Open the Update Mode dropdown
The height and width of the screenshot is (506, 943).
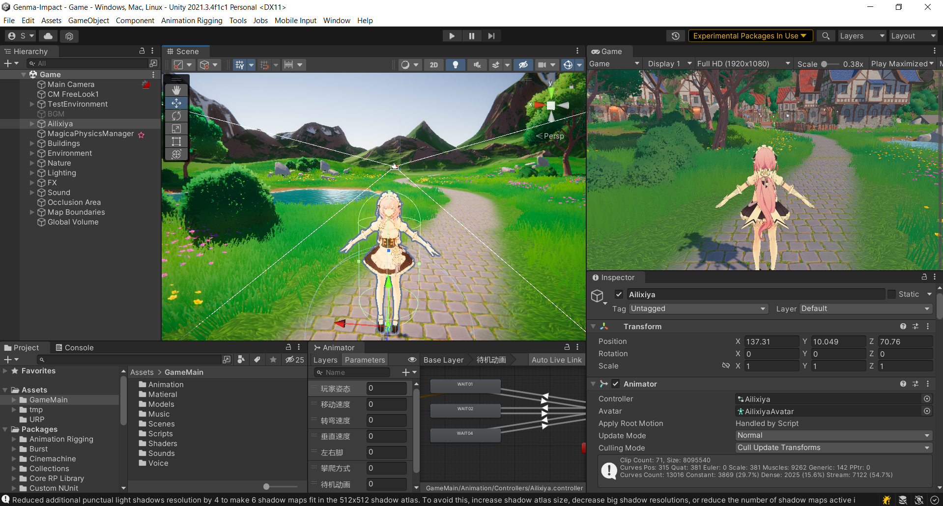(x=833, y=435)
